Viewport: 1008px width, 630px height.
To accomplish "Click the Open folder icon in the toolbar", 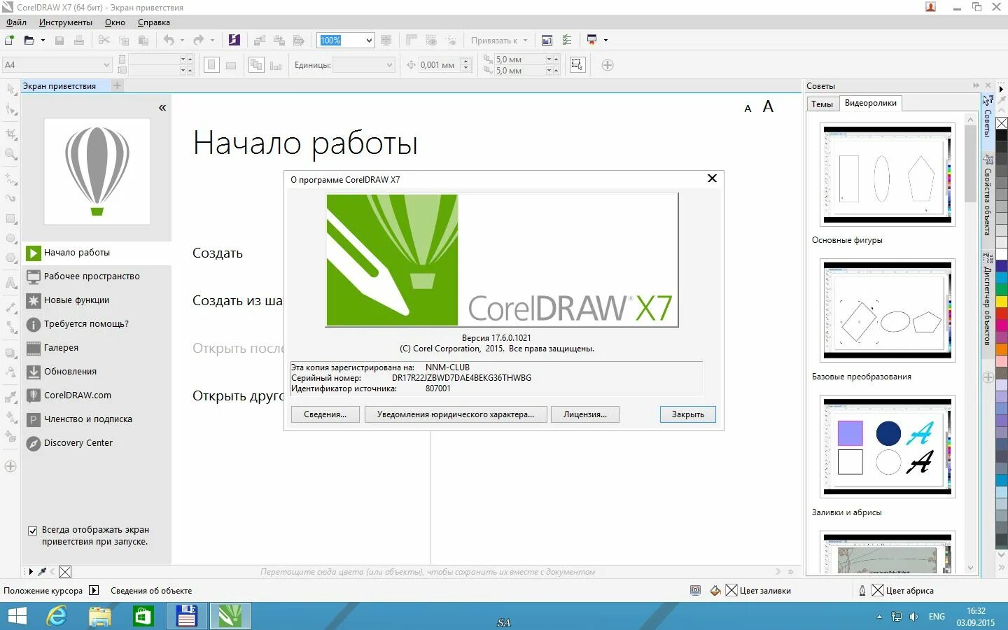I will [x=29, y=40].
